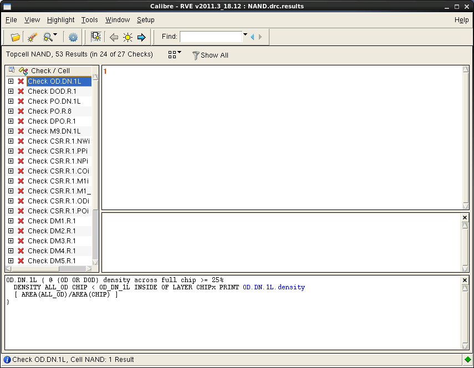The image size is (474, 368).
Task: Click the green status diamond indicator
Action: tap(468, 360)
